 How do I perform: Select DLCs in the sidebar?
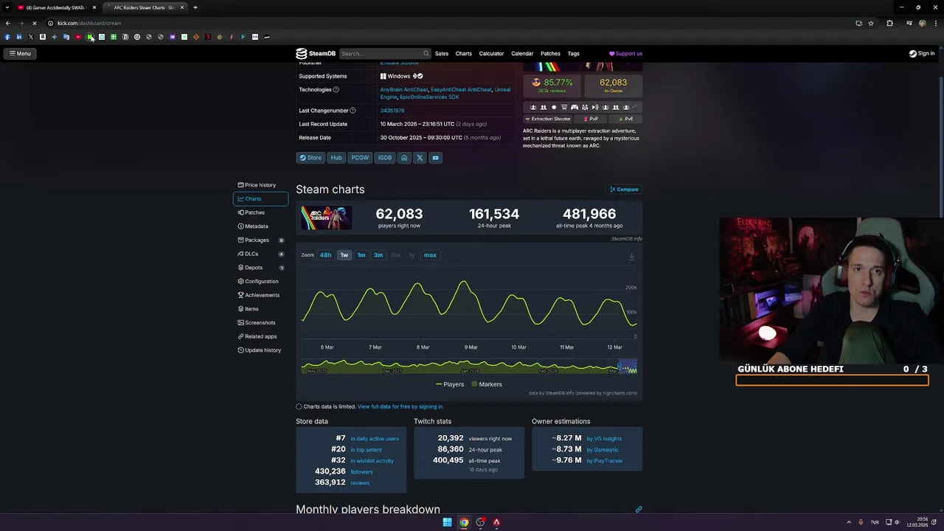point(260,254)
